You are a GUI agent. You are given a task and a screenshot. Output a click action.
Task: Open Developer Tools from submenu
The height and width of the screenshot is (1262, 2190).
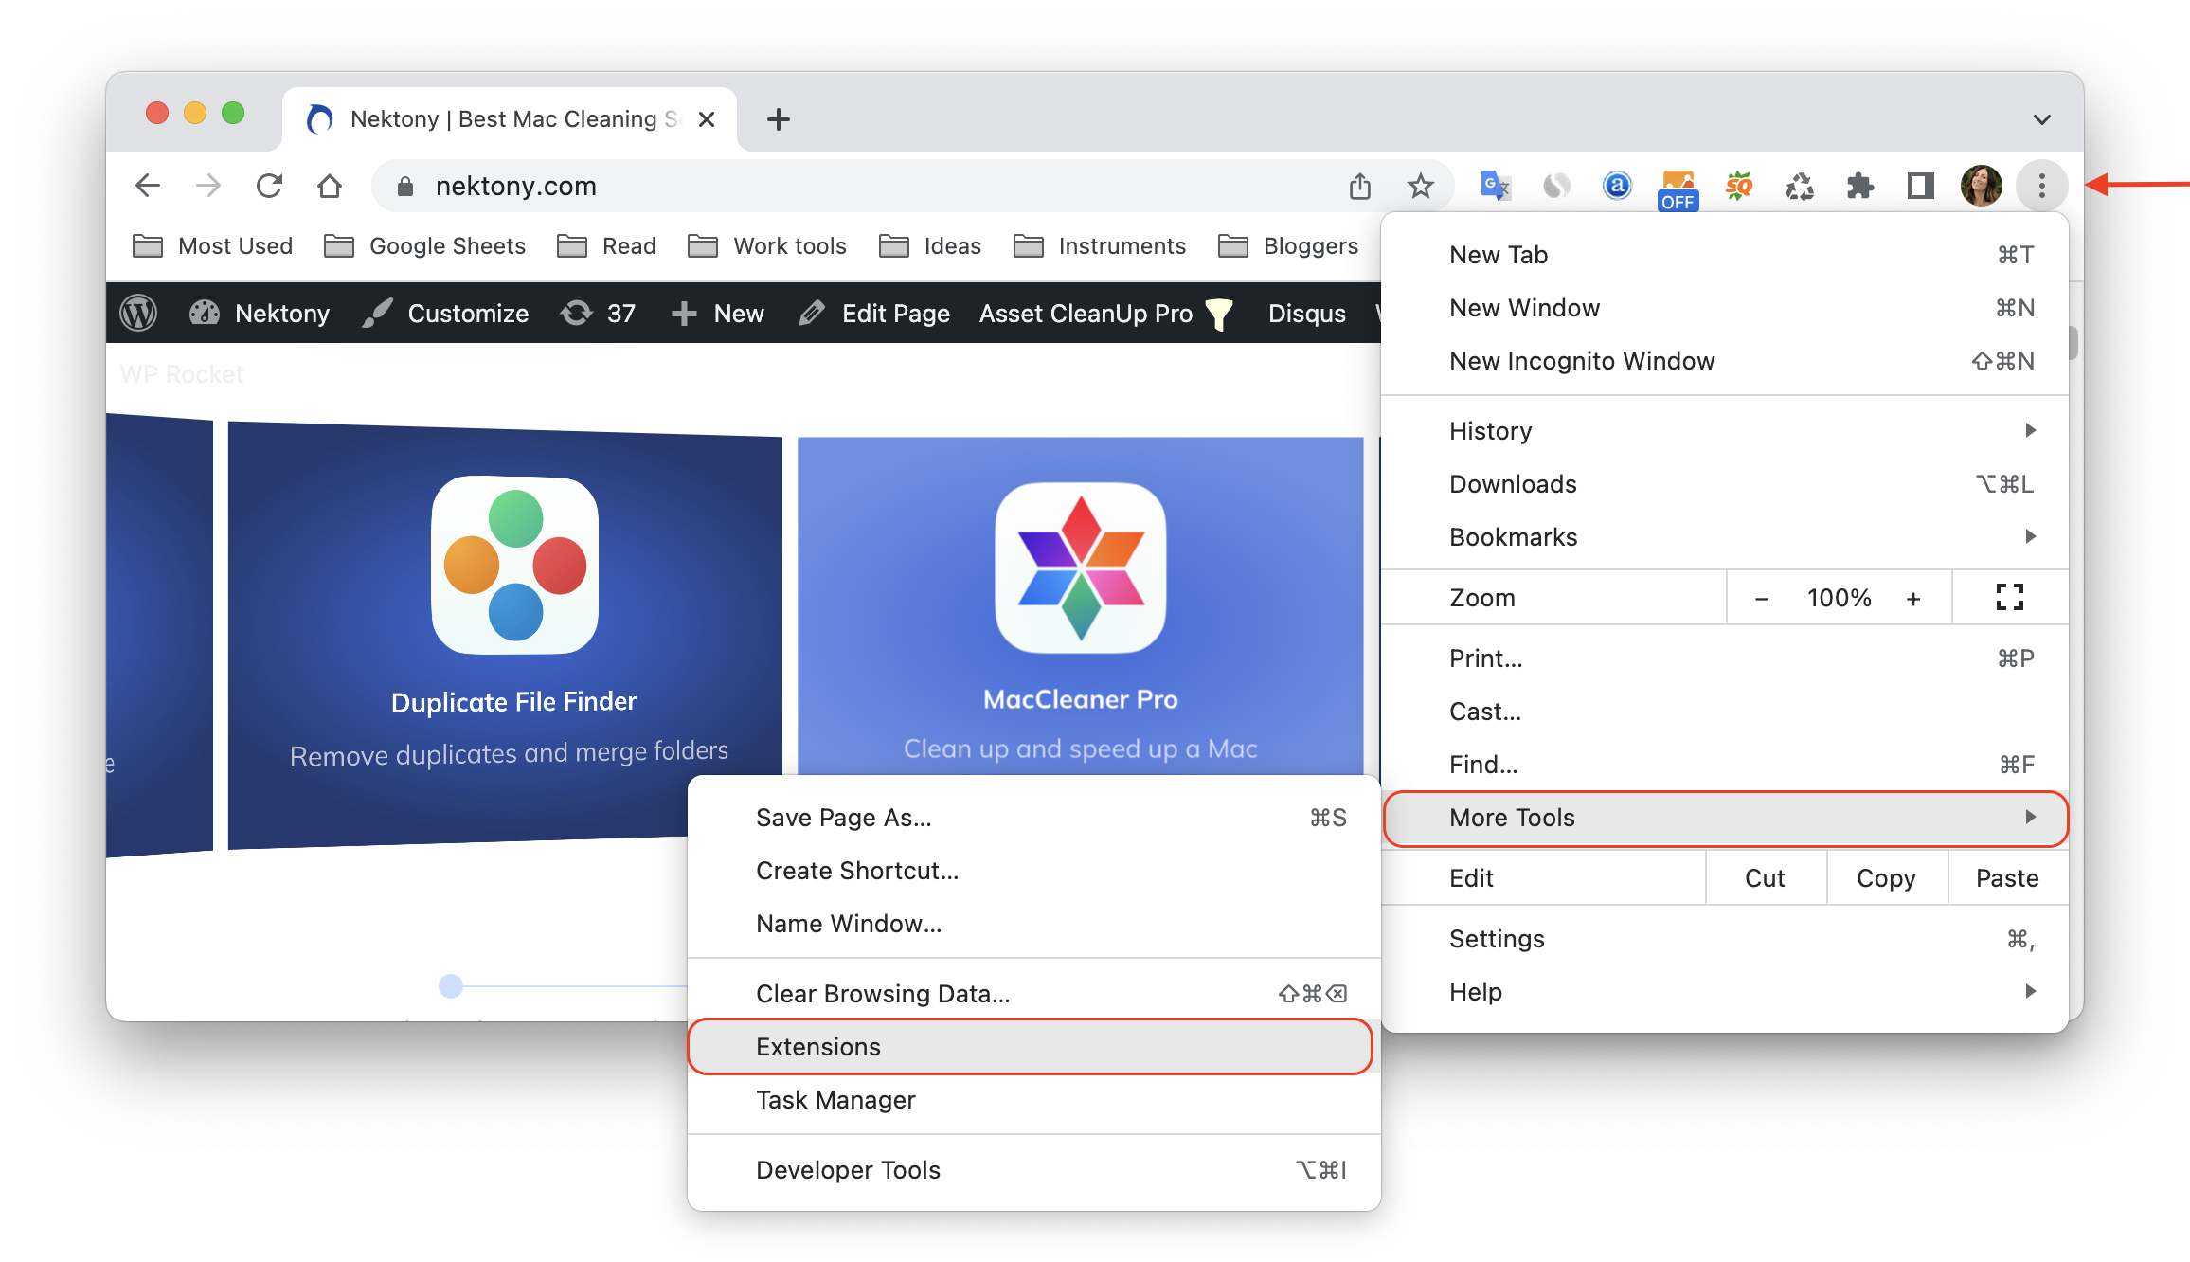pyautogui.click(x=1033, y=1170)
